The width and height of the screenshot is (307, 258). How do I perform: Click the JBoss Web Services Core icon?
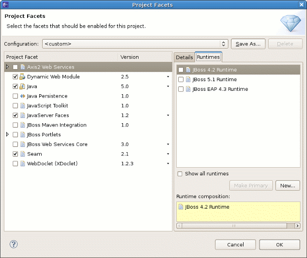(23, 144)
